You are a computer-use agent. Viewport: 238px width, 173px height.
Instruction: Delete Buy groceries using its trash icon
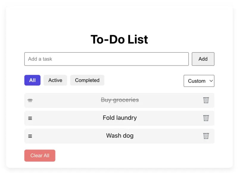[x=206, y=100]
